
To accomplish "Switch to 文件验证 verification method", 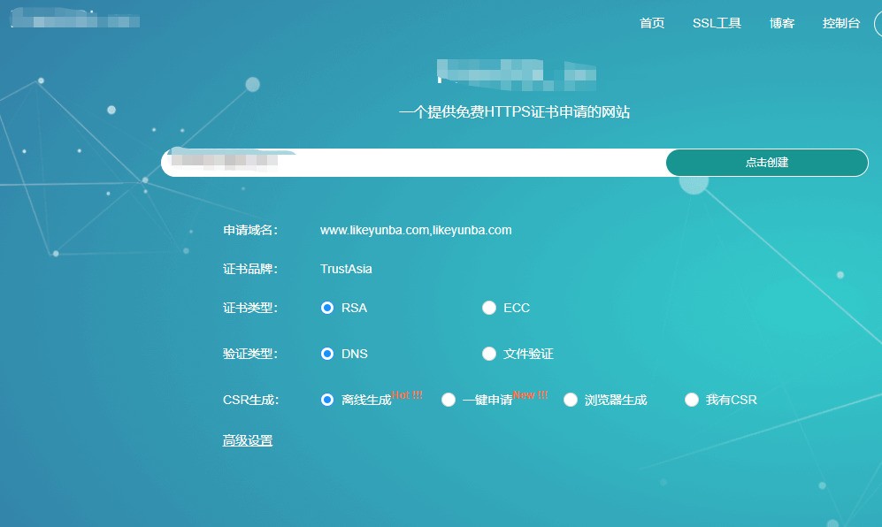I will [489, 354].
